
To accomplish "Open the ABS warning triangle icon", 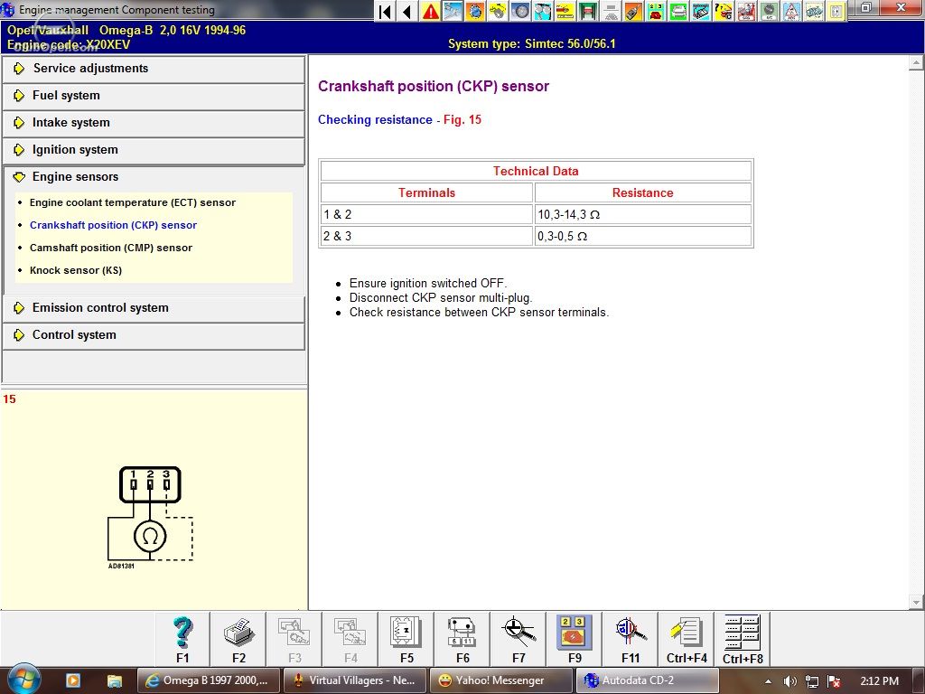I will (x=790, y=11).
